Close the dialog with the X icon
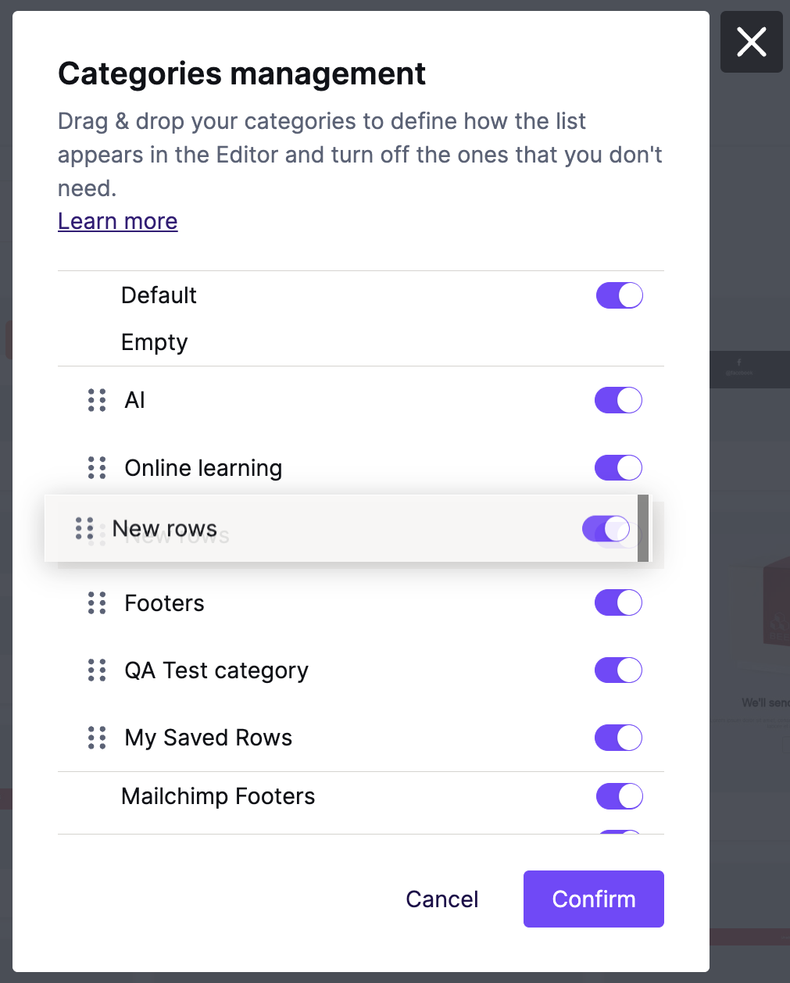 click(x=752, y=41)
